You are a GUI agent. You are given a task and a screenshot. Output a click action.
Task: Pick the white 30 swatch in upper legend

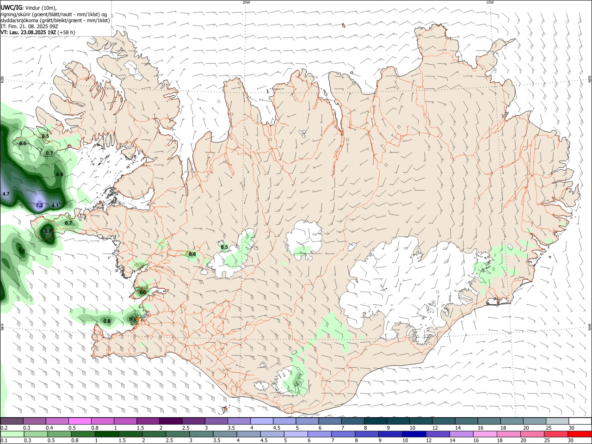point(580,421)
